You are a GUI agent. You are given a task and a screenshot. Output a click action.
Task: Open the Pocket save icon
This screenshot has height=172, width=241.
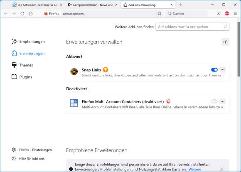(219, 14)
